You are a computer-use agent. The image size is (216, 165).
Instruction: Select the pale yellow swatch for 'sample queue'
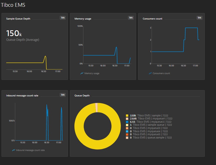[127, 125]
